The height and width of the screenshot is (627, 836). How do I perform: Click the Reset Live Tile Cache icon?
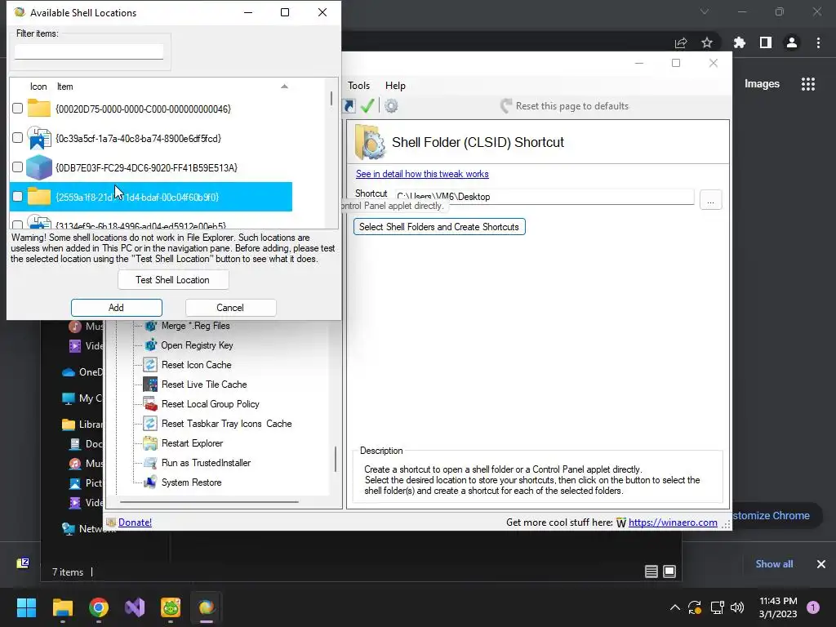coord(150,385)
